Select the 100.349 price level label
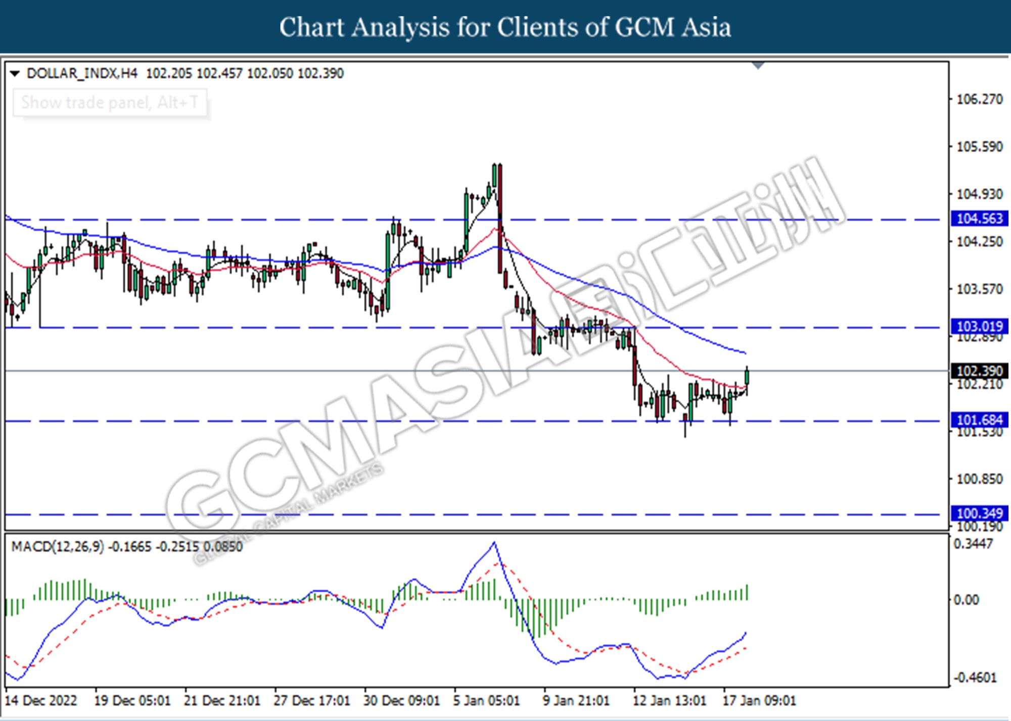1011x721 pixels. coord(979,513)
